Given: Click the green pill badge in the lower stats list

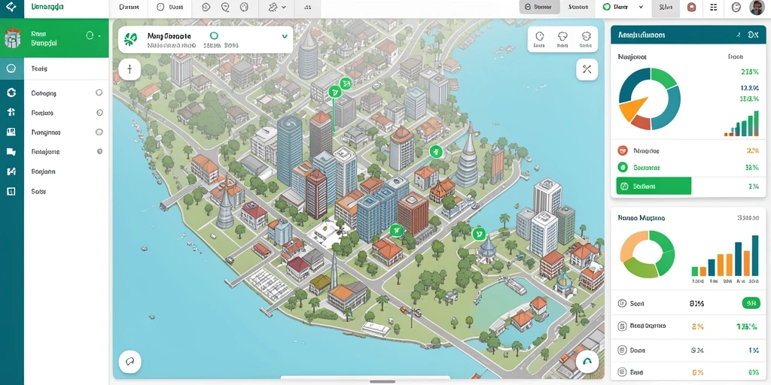Looking at the screenshot, I should click(x=751, y=304).
